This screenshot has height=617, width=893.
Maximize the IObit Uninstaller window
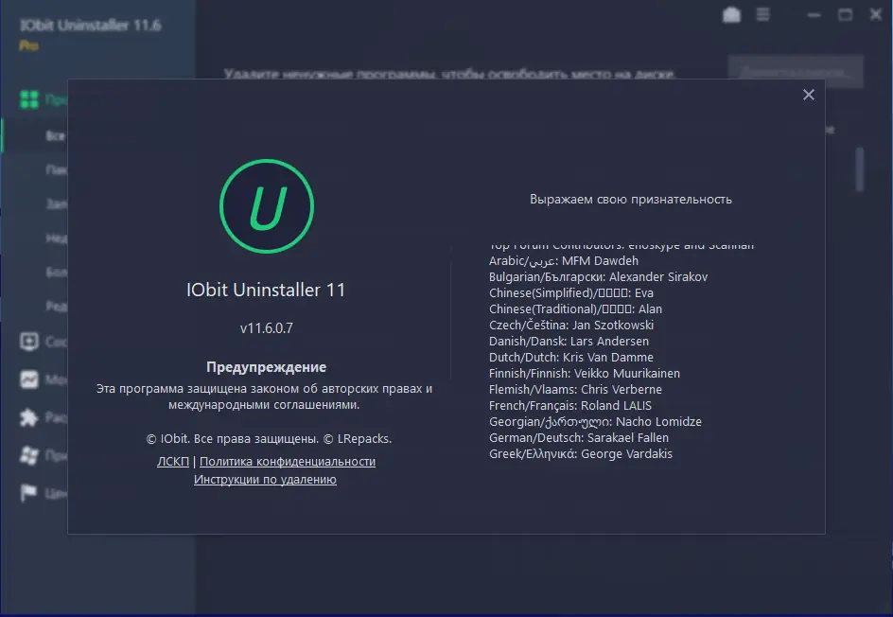point(845,15)
